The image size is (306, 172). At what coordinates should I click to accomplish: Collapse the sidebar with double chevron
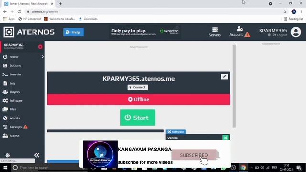click(37, 155)
